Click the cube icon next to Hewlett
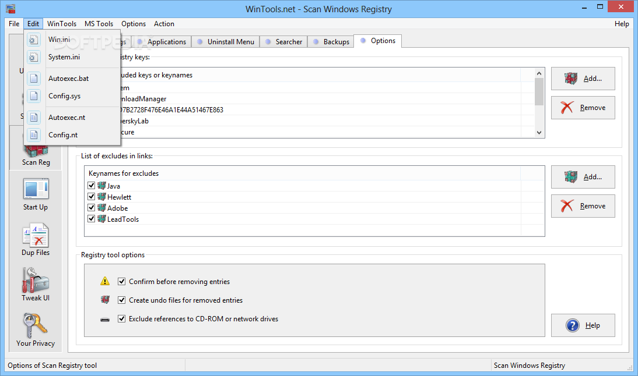Image resolution: width=638 pixels, height=376 pixels. click(x=101, y=197)
